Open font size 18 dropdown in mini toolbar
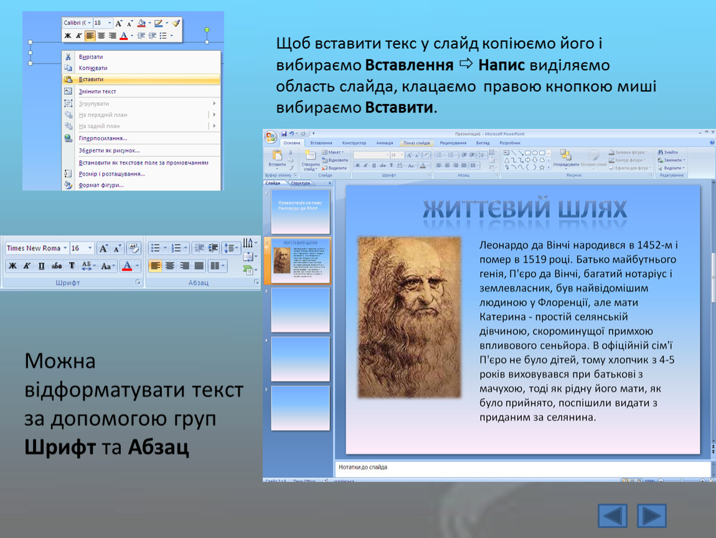 (x=110, y=23)
